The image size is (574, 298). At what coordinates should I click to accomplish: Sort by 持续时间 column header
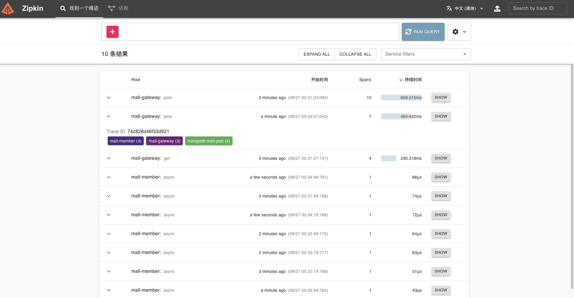pyautogui.click(x=410, y=80)
